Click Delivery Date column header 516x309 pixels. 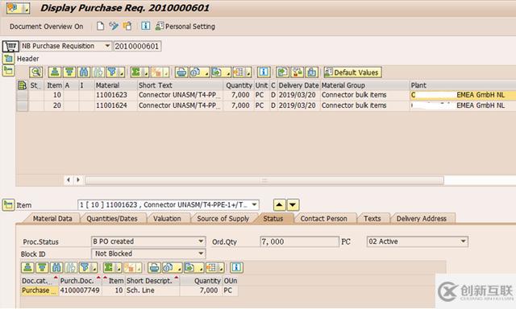(298, 85)
